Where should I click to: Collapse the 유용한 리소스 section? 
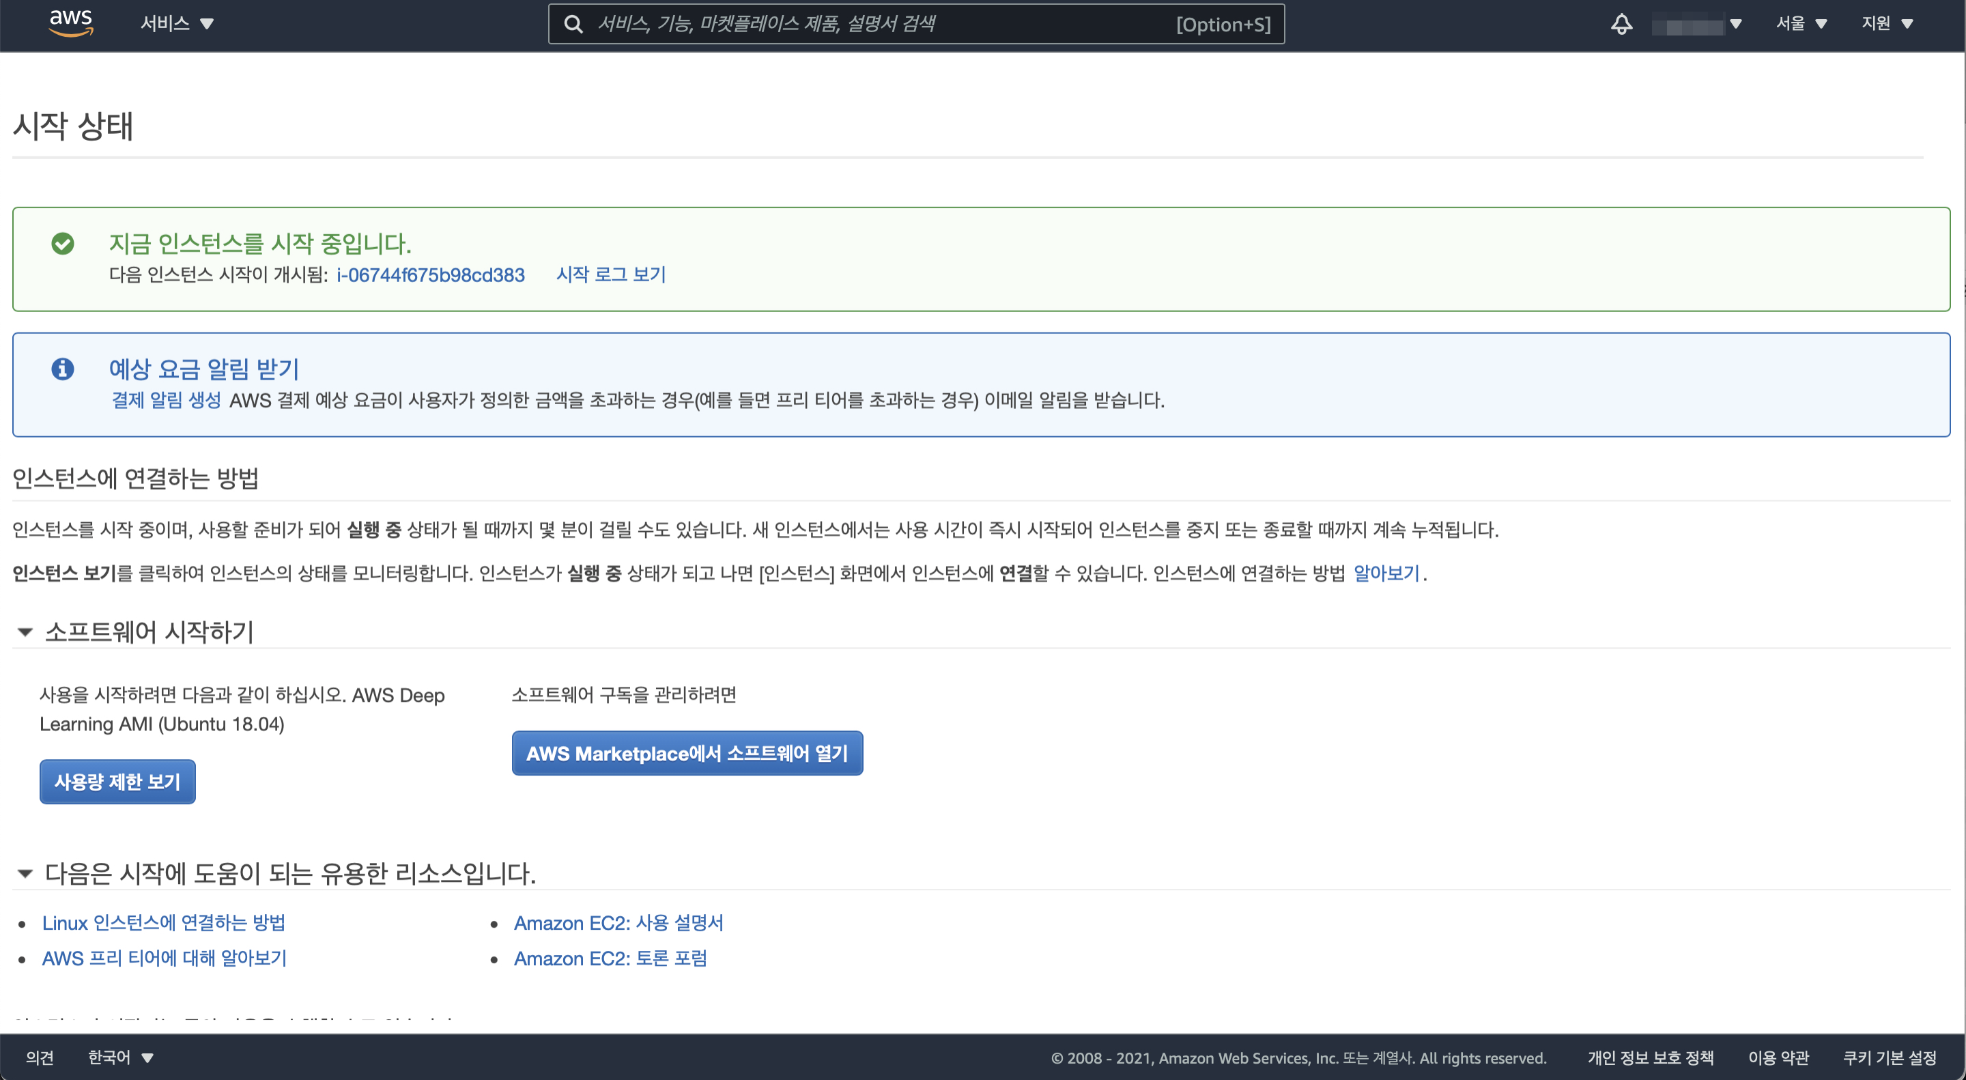coord(25,873)
